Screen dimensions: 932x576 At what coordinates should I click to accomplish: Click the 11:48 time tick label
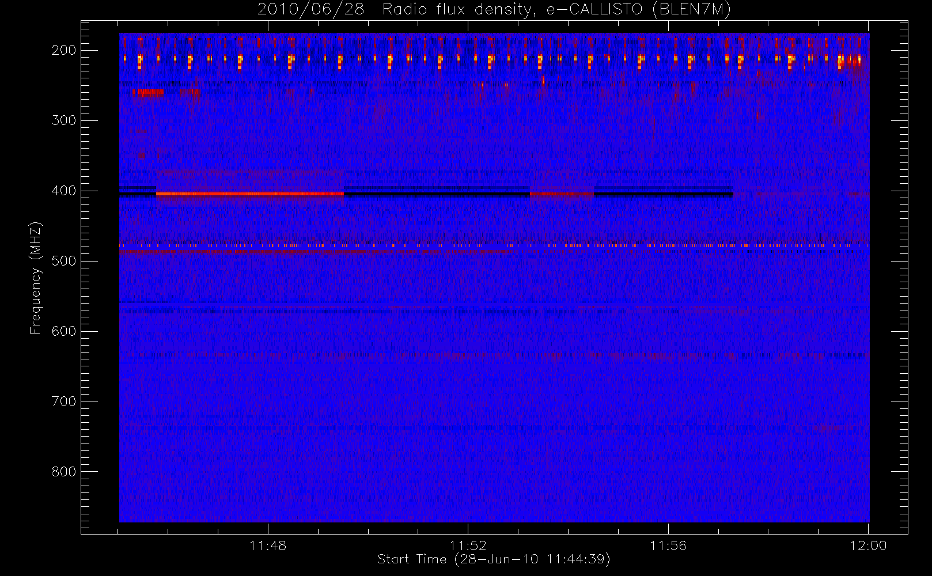point(268,545)
